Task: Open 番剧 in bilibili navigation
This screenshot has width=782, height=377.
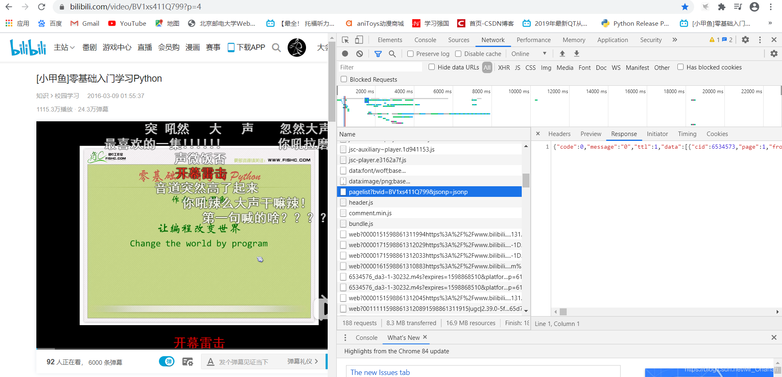Action: tap(89, 47)
